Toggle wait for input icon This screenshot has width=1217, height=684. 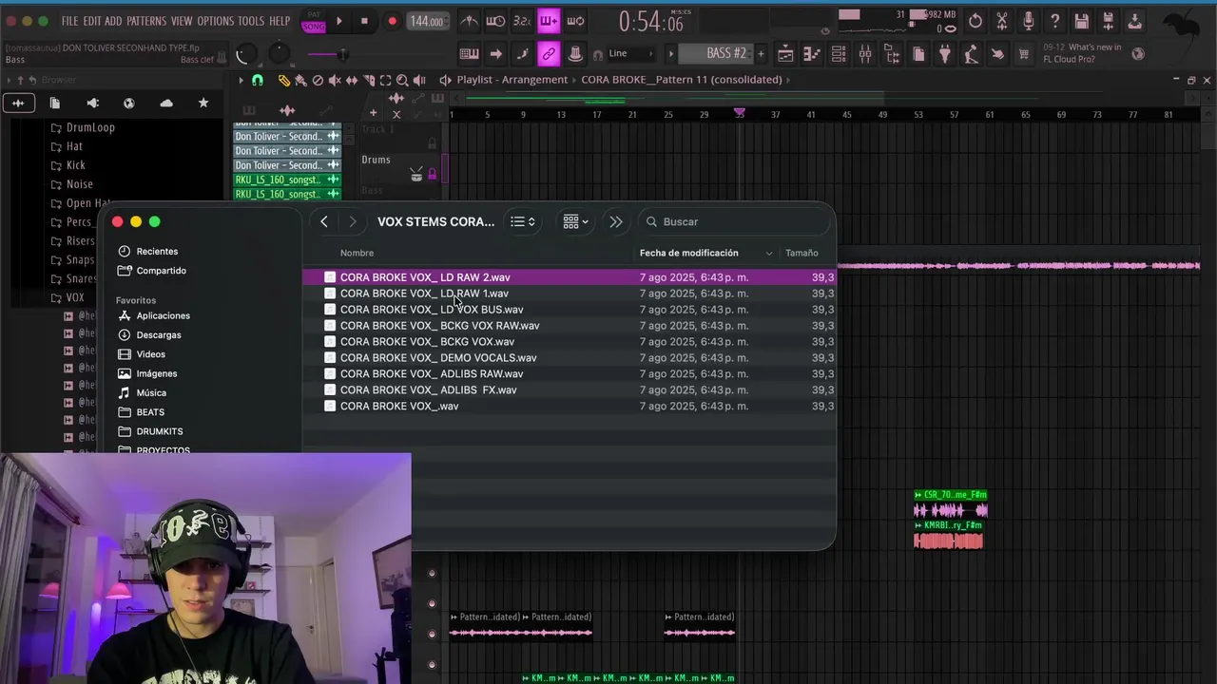click(495, 21)
